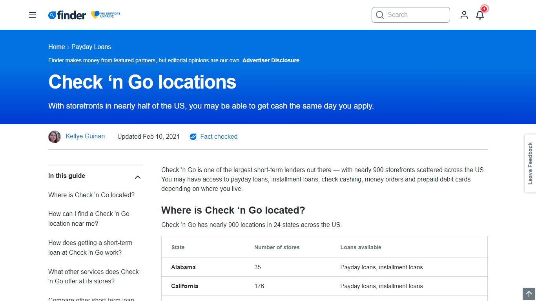Go to the Home breadcrumb

57,47
